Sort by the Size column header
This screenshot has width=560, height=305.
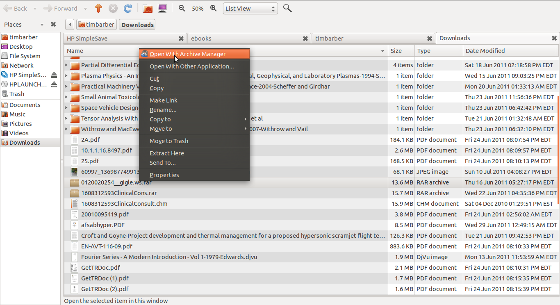(401, 51)
